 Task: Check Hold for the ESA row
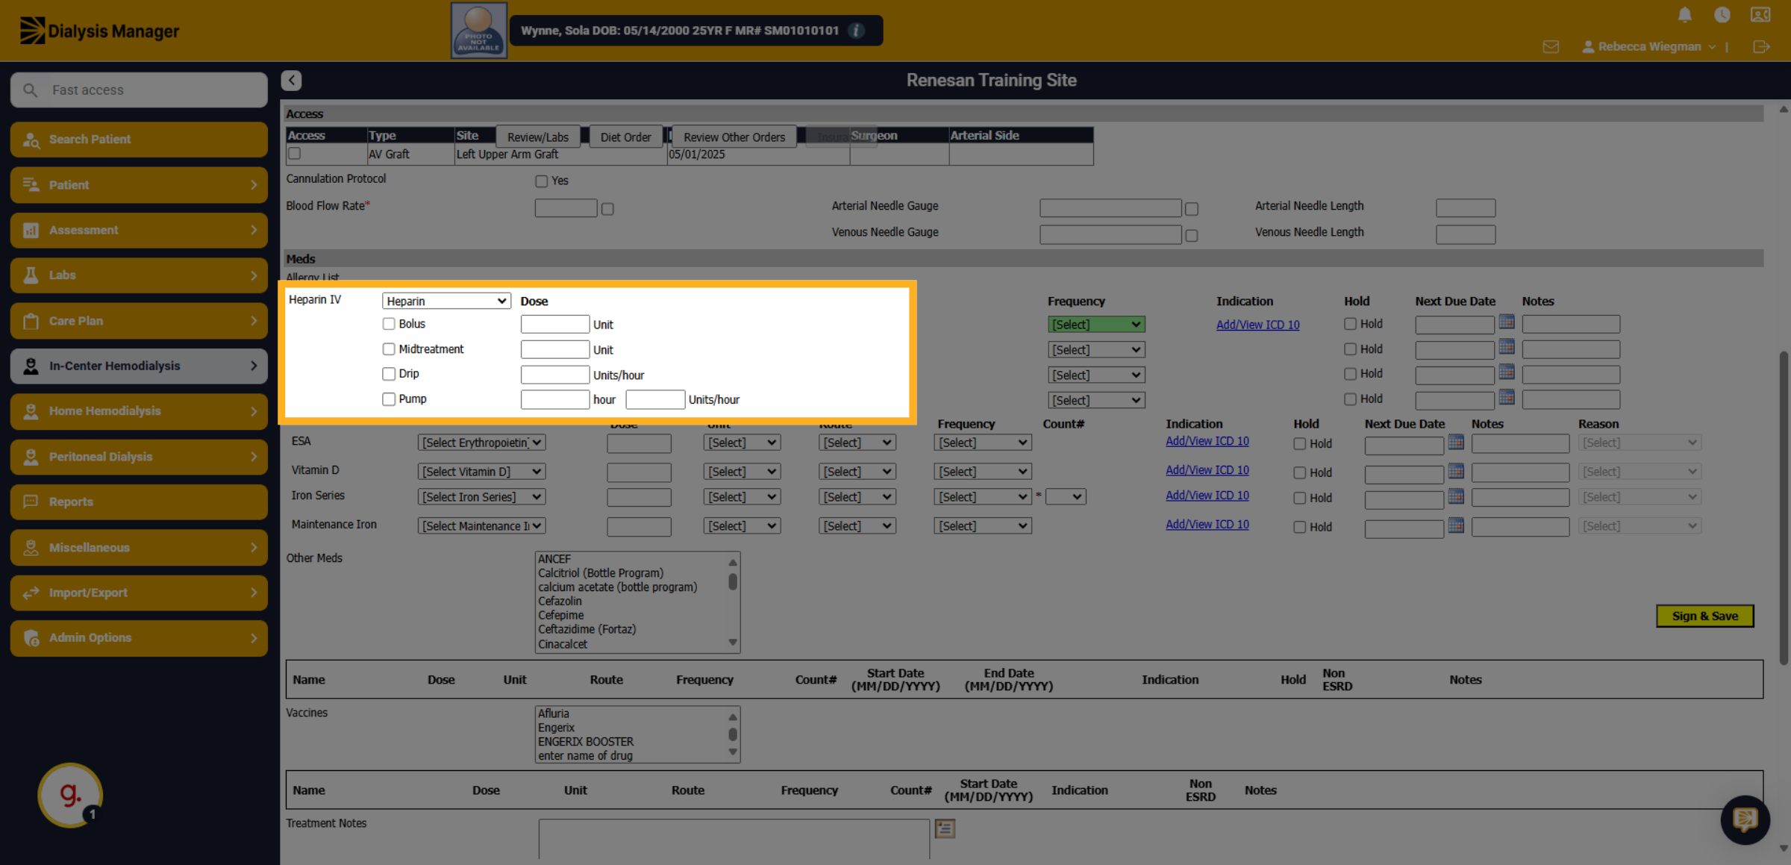click(x=1300, y=444)
